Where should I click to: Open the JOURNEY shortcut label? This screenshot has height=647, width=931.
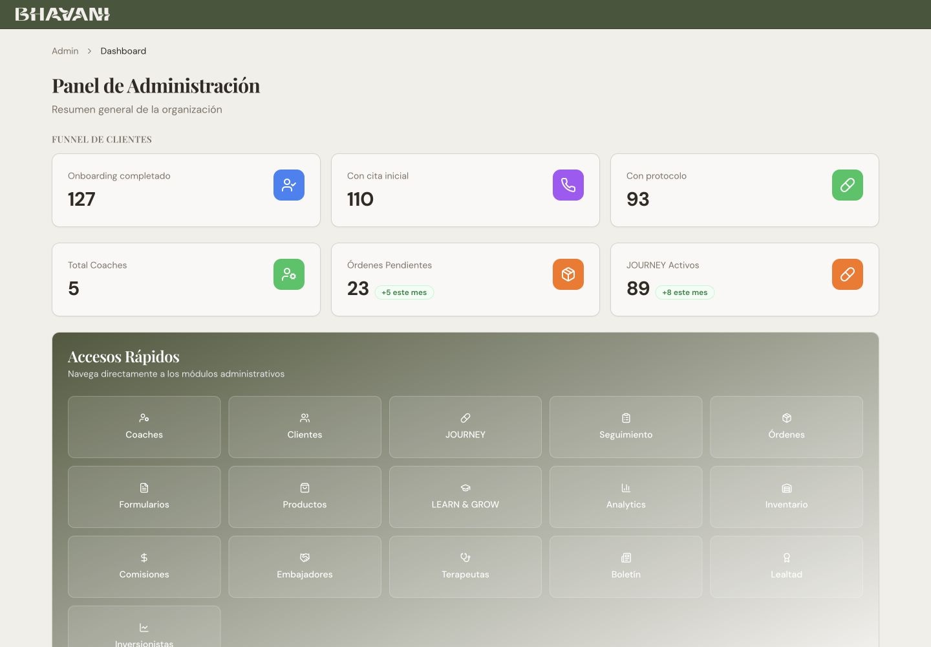click(x=465, y=435)
